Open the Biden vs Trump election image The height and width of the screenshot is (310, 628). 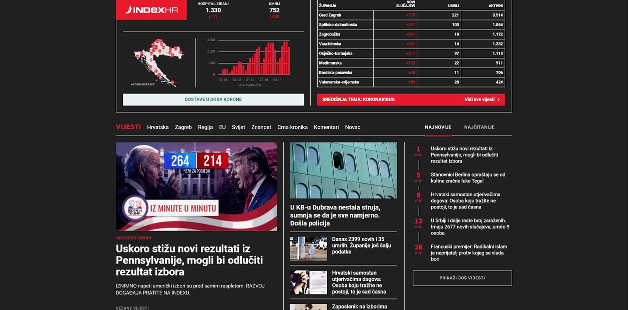pyautogui.click(x=196, y=186)
